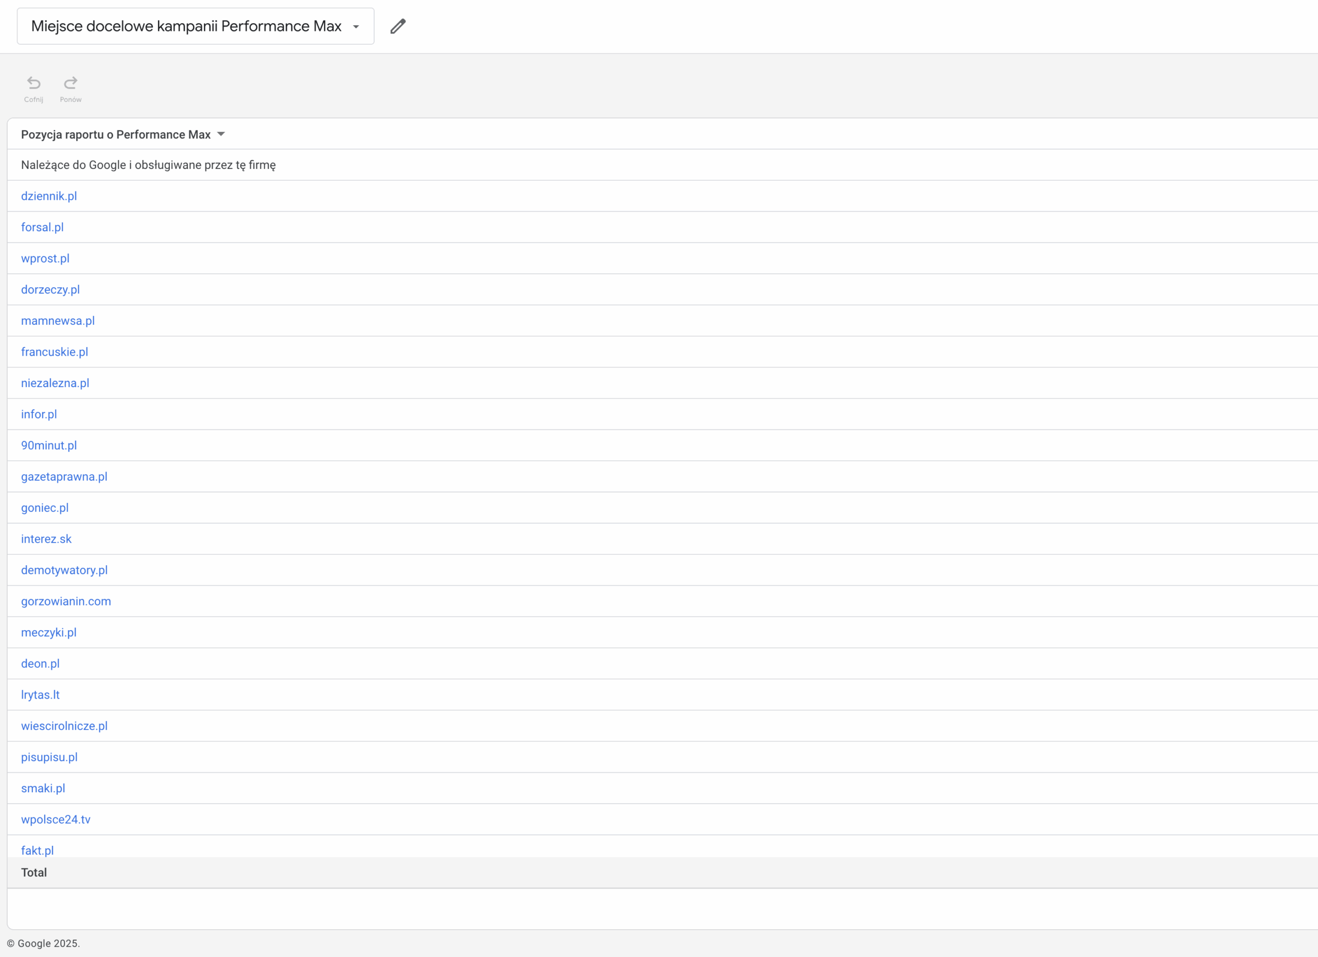Open the francuskie.pl link
This screenshot has height=957, width=1318.
(x=55, y=352)
